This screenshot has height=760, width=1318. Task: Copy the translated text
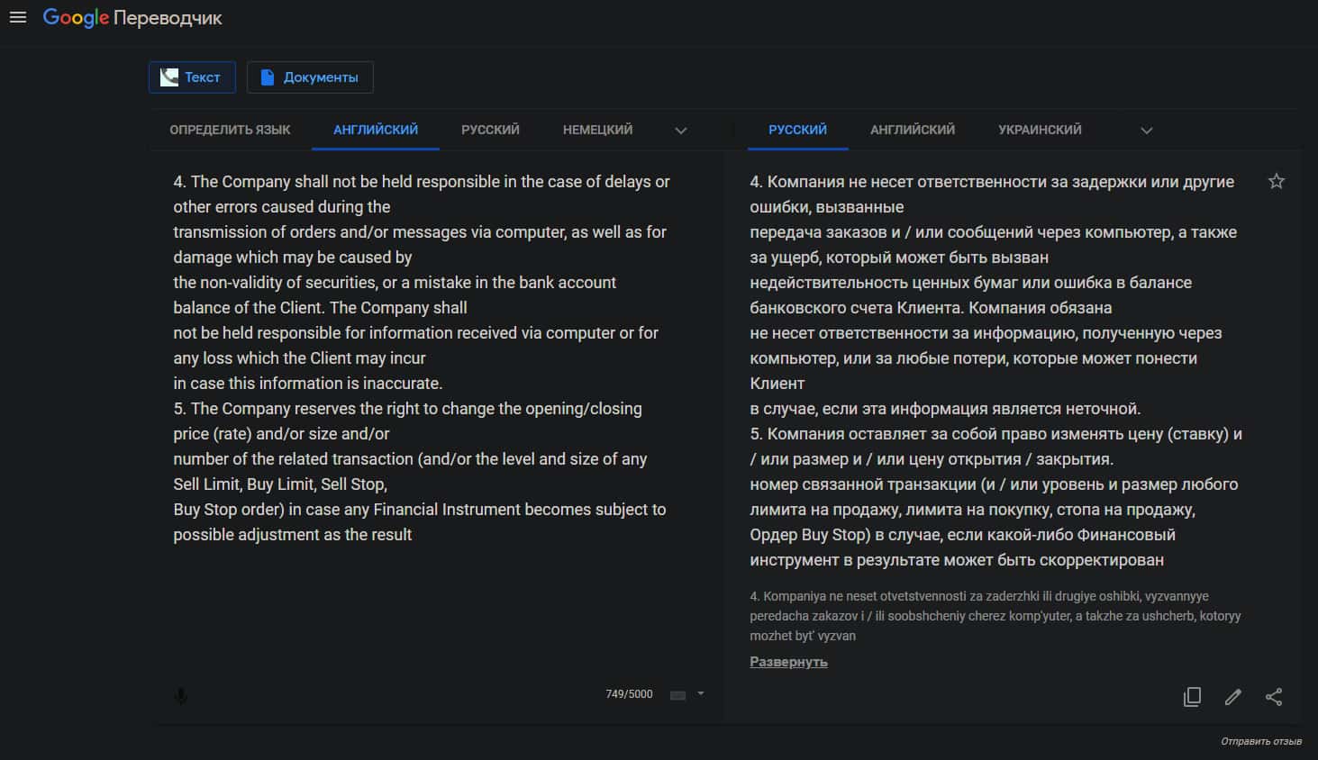click(x=1192, y=696)
